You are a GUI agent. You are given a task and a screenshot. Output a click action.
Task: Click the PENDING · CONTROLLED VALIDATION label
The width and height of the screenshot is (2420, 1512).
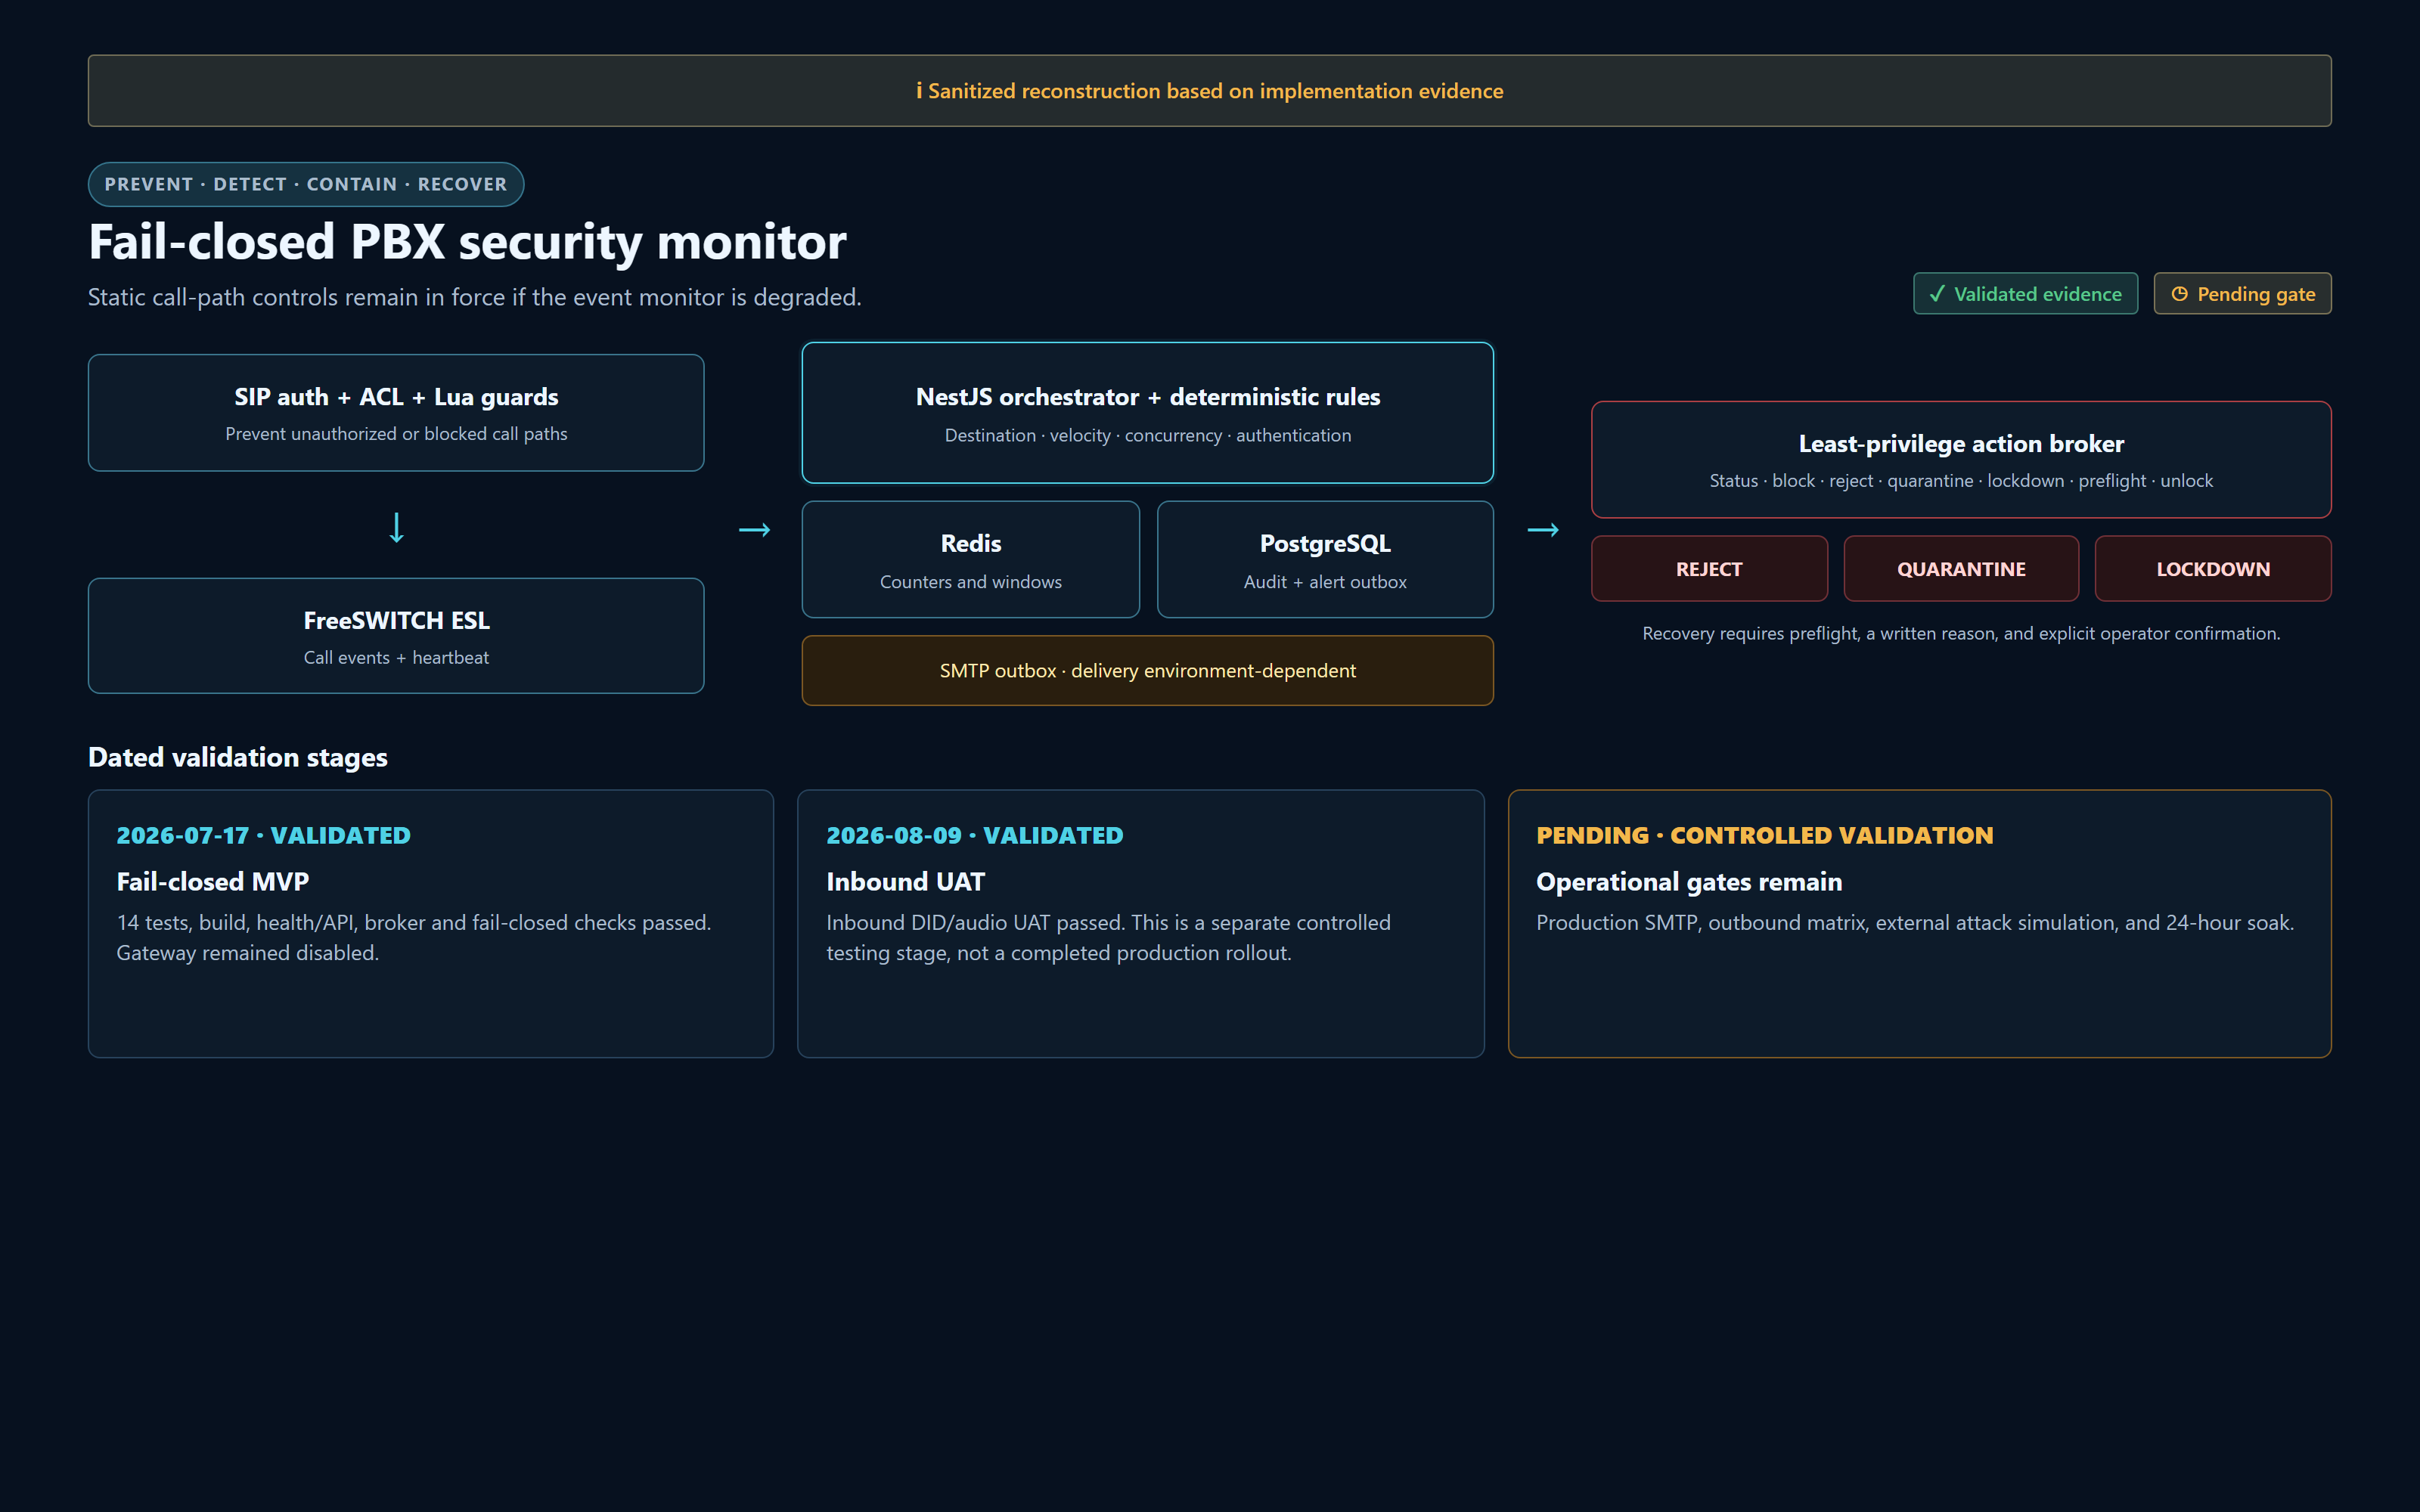tap(1765, 836)
